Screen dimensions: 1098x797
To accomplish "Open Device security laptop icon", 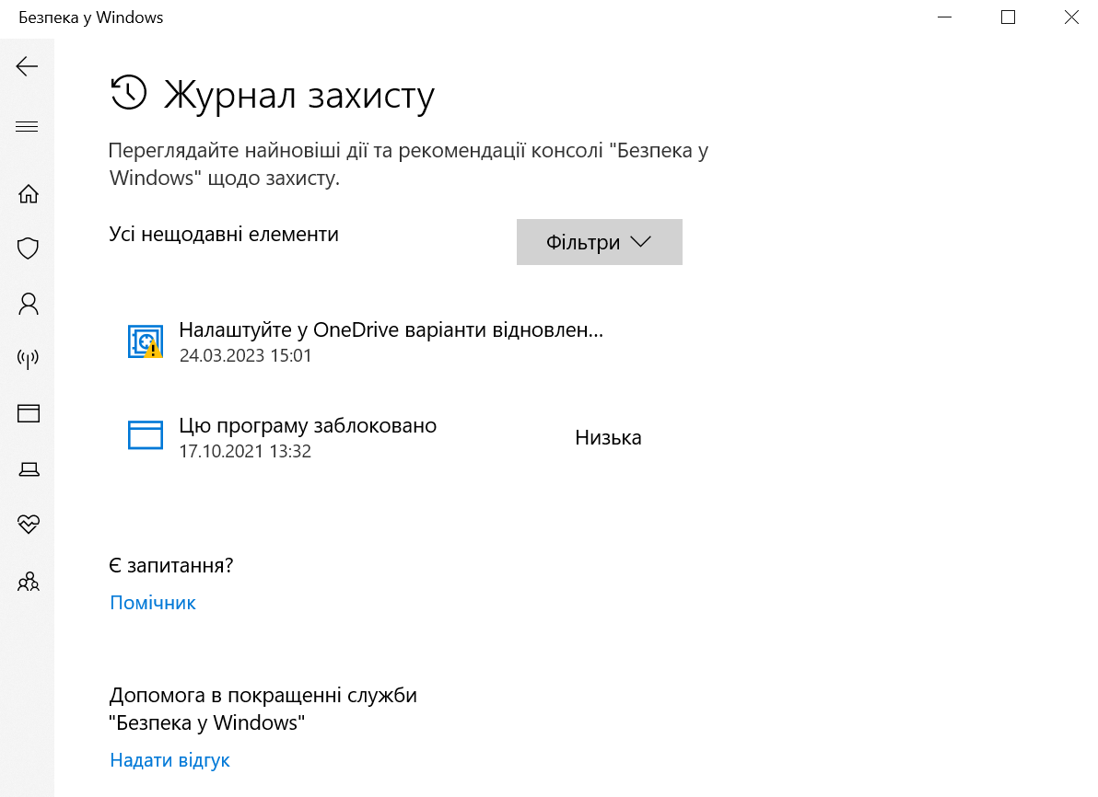I will click(x=29, y=469).
